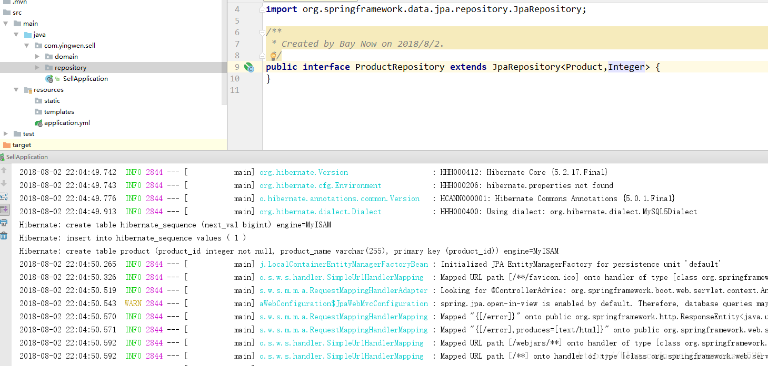Select the SellApplication class in tree
The height and width of the screenshot is (366, 768).
(85, 79)
